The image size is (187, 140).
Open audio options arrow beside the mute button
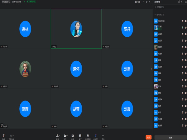tap(6, 136)
